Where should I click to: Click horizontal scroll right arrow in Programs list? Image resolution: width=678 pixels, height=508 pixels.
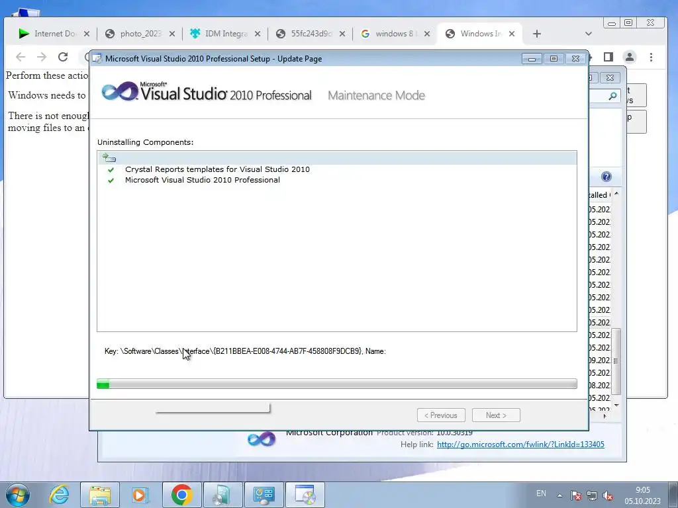(605, 416)
